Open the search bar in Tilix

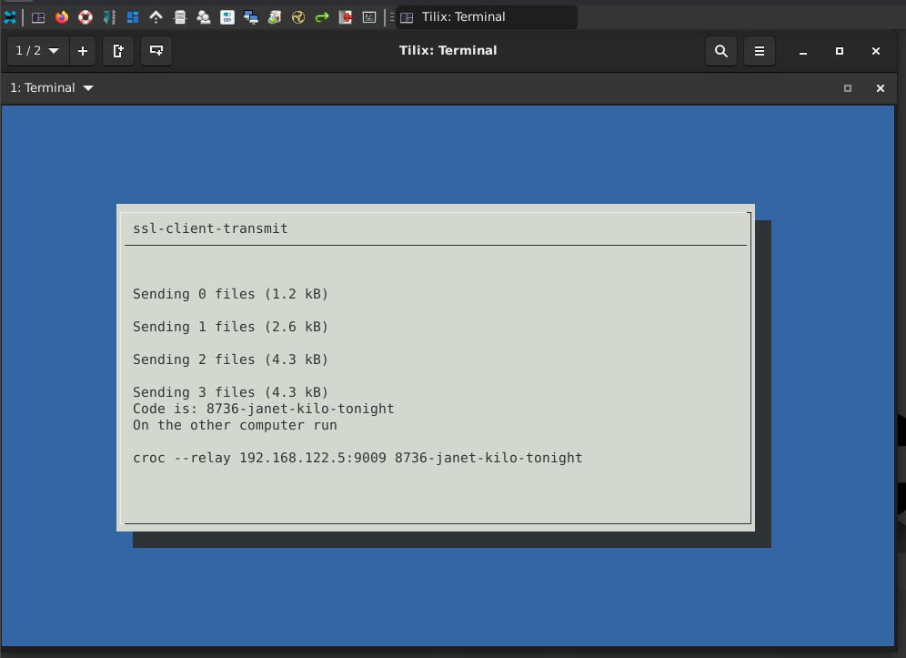pos(721,51)
